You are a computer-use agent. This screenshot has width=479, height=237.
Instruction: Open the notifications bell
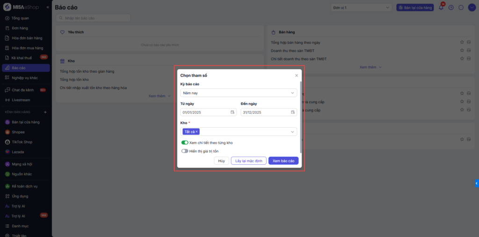(441, 7)
